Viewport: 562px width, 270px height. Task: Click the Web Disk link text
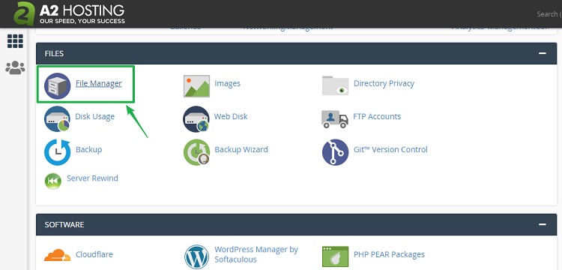(231, 116)
